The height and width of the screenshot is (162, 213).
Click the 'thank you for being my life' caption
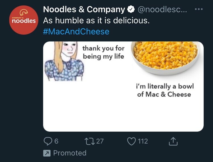(x=103, y=52)
